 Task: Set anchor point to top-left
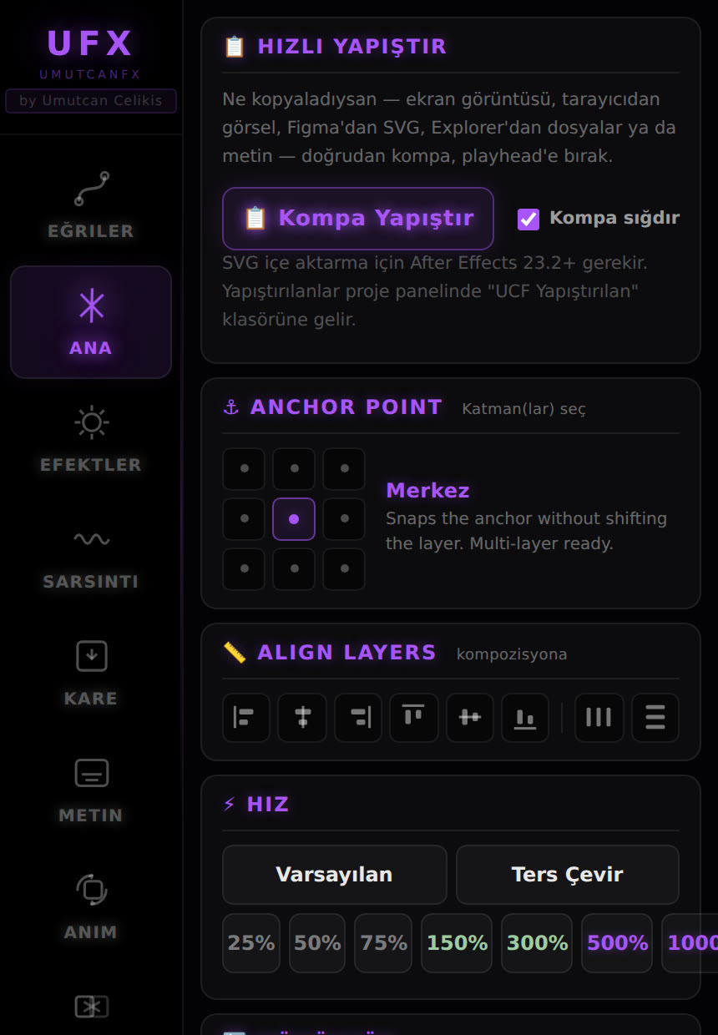[244, 469]
